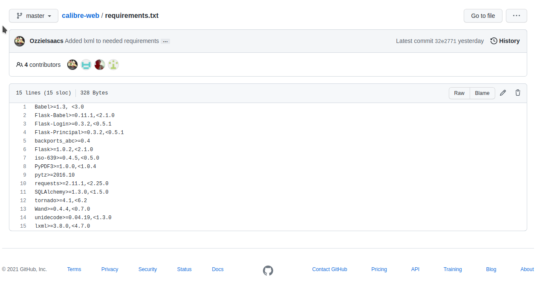537x283 pixels.
Task: Select line number 10 in the file
Action: 23,183
